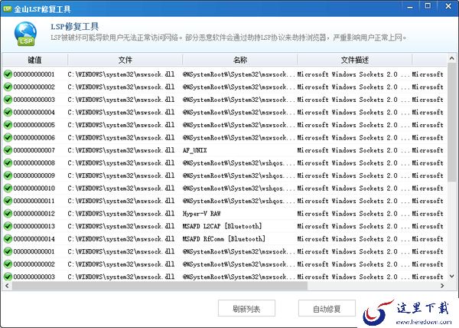The width and height of the screenshot is (459, 328).
Task: Click the green check icon for row 000000000006
Action: [8, 137]
